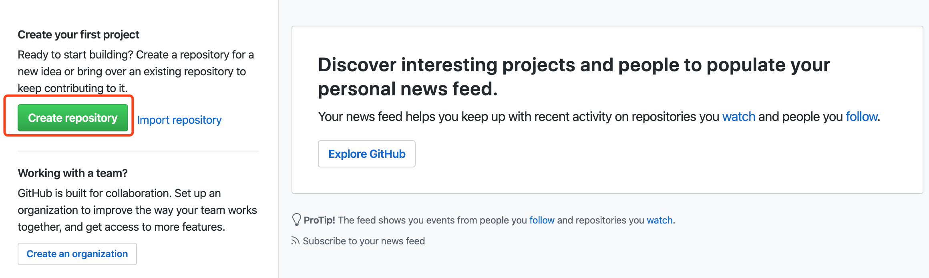Image resolution: width=929 pixels, height=278 pixels.
Task: Click the "GitHub is built for collaboration" paragraph
Action: point(137,210)
